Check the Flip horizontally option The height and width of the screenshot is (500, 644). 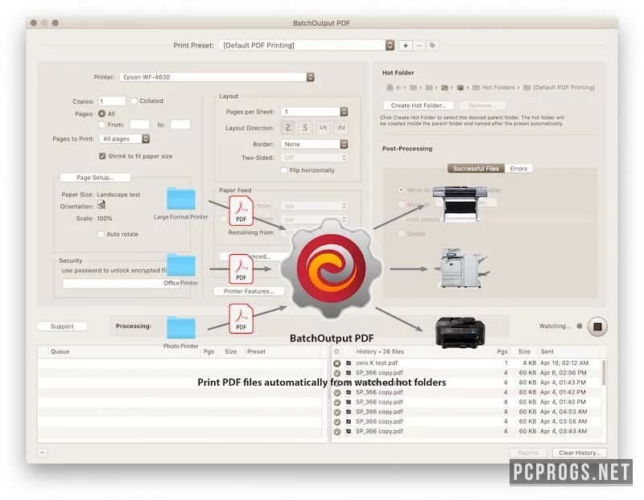point(283,170)
